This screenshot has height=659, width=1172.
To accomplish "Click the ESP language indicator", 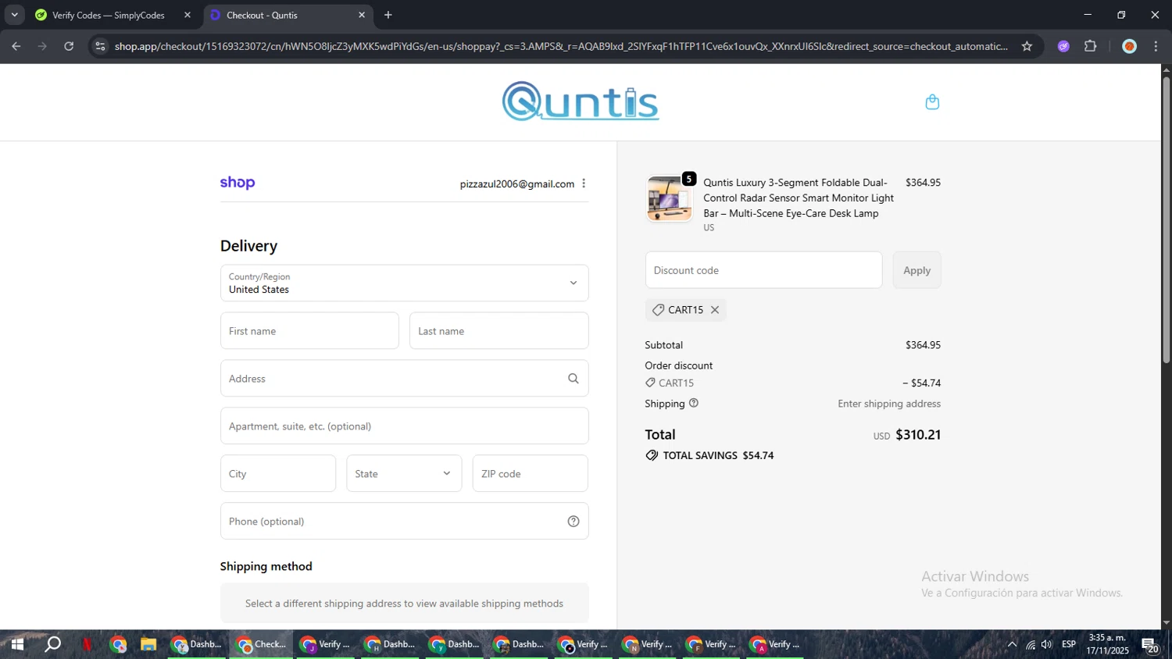I will point(1069,644).
